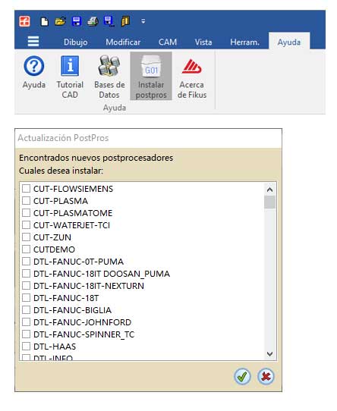Save with the blue floppy disk icon
This screenshot has width=337, height=411.
coord(77,21)
